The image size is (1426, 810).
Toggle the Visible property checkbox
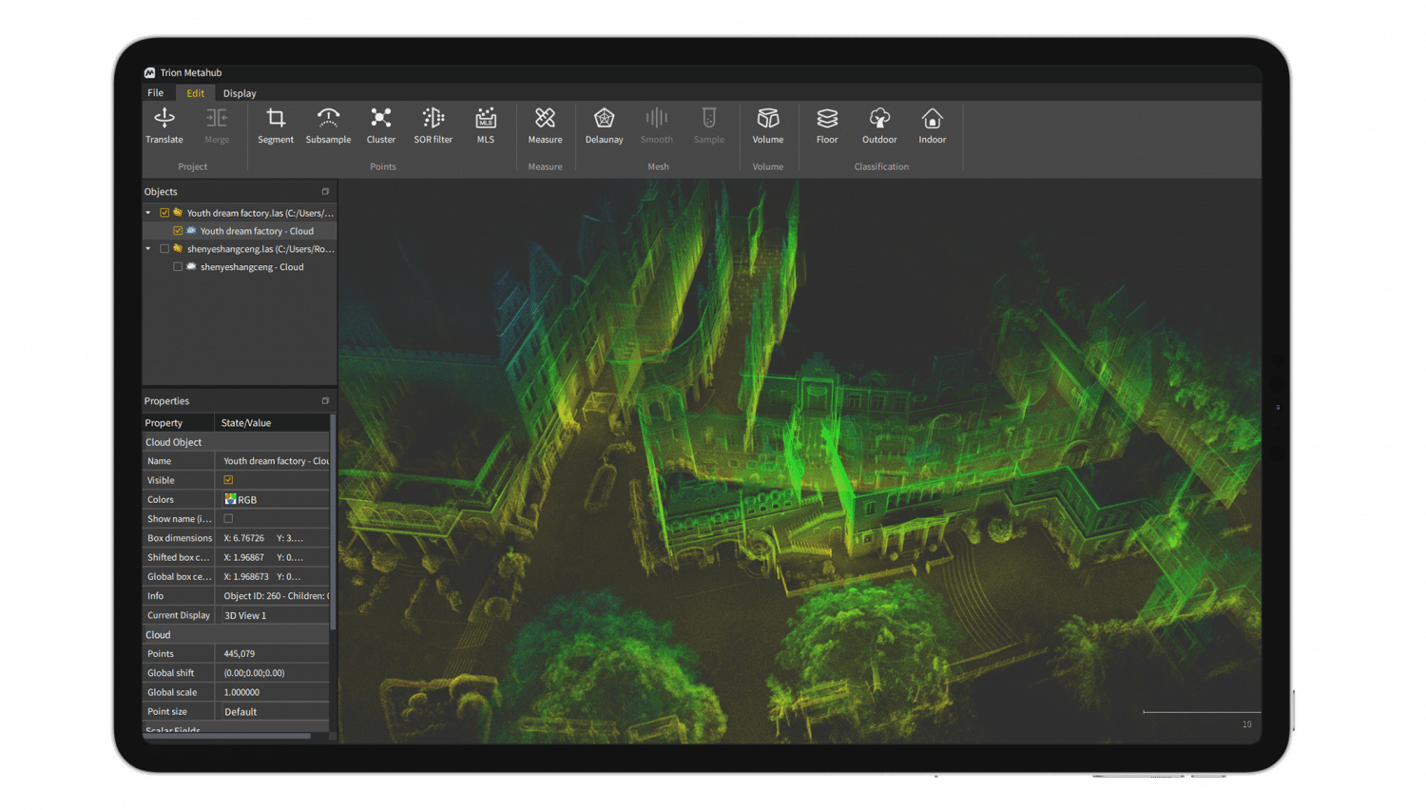(228, 480)
